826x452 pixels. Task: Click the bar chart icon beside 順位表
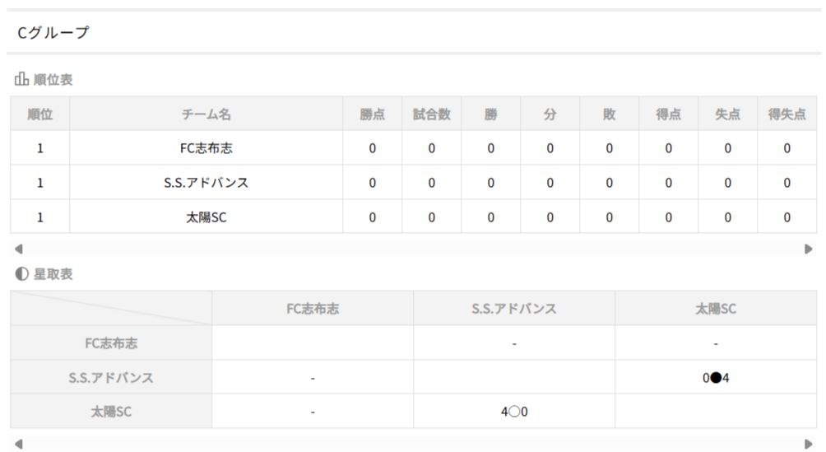21,80
